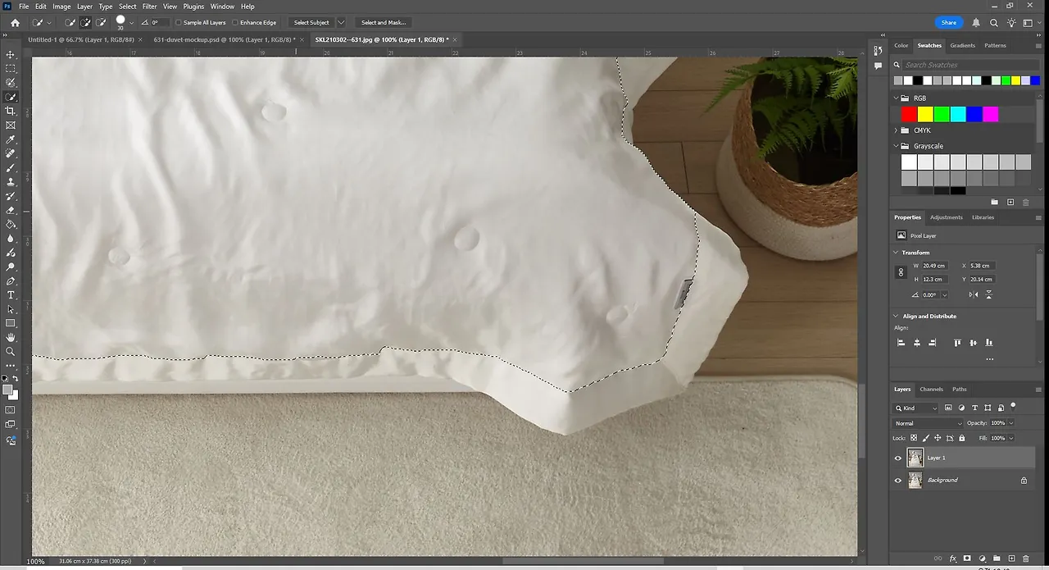Select the Zoom tool in the toolbar

tap(11, 351)
